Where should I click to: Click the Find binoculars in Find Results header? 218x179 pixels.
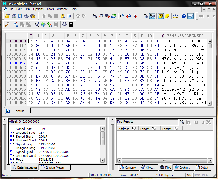(182, 122)
